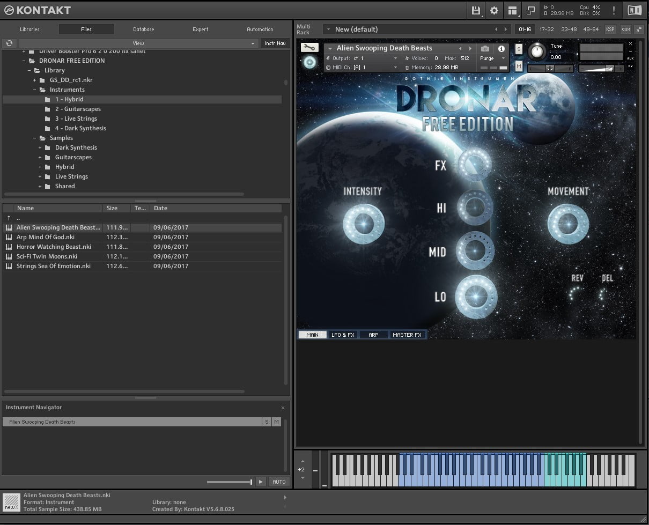The height and width of the screenshot is (525, 649).
Task: Toggle the aux sends panel in rack header
Action: tap(626, 29)
